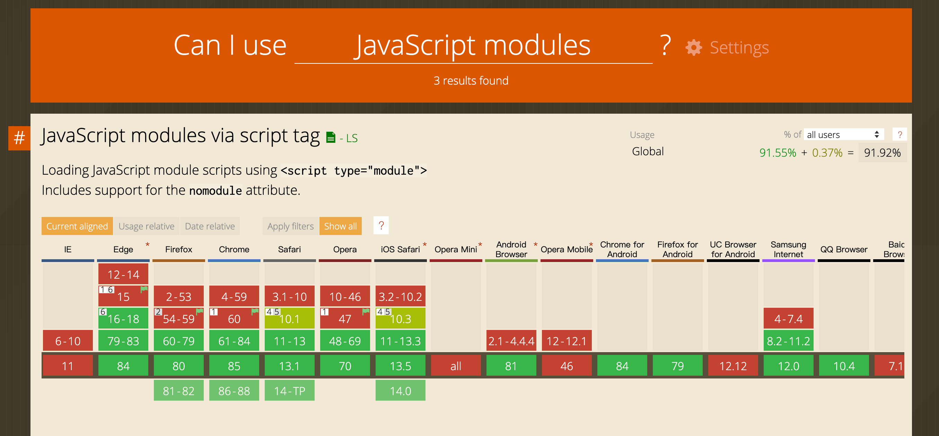
Task: Click the flag icon on Opera 47
Action: point(366,312)
